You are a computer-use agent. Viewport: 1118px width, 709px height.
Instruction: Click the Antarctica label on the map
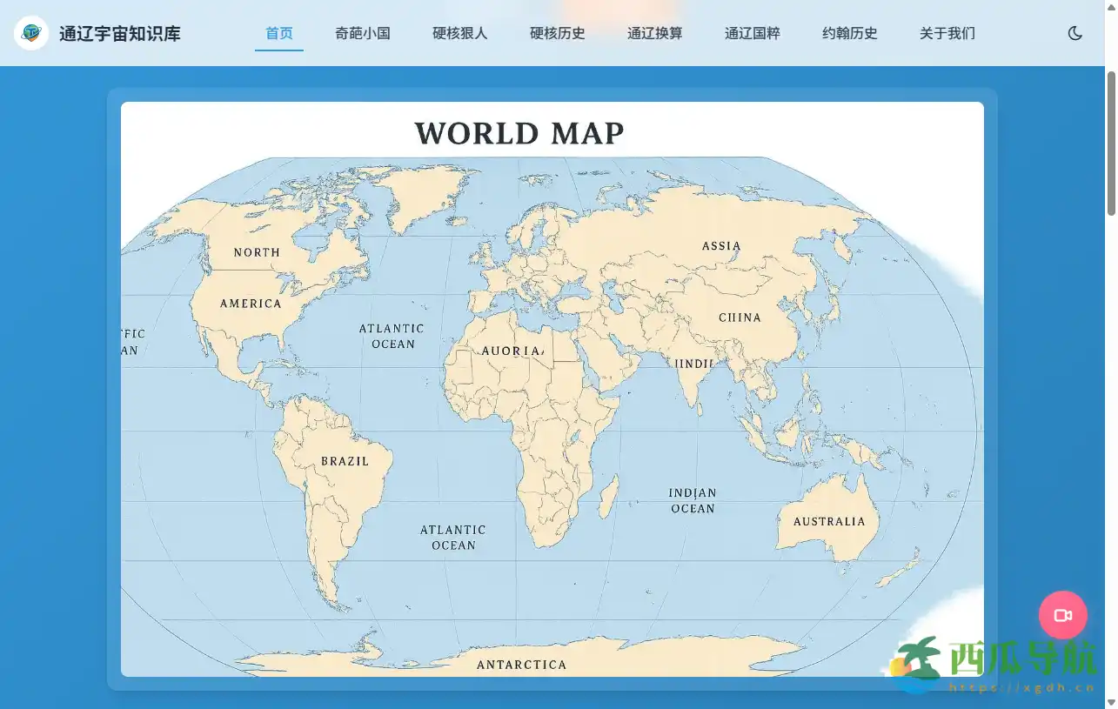(x=521, y=665)
